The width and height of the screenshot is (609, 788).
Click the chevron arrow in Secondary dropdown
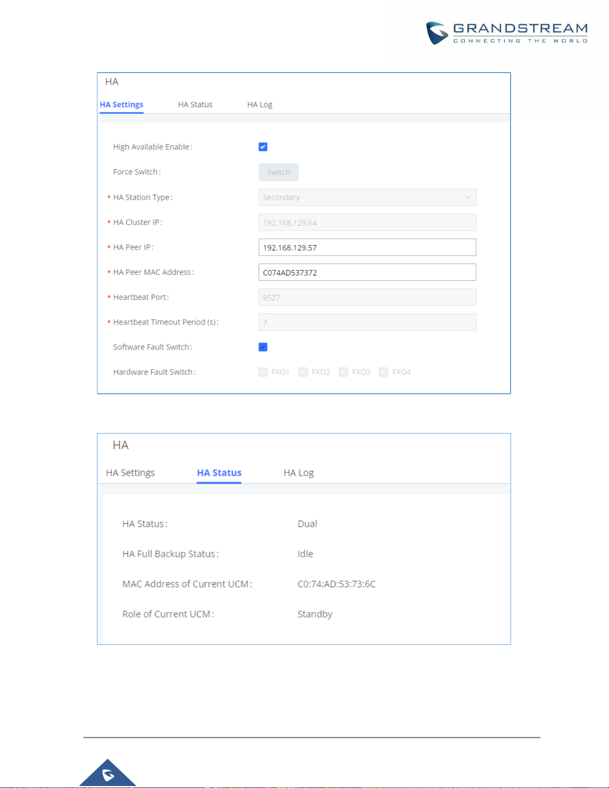(x=468, y=197)
